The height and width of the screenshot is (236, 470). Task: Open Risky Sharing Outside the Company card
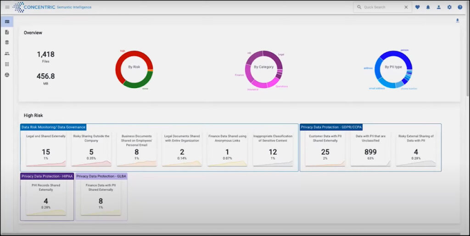pyautogui.click(x=91, y=149)
